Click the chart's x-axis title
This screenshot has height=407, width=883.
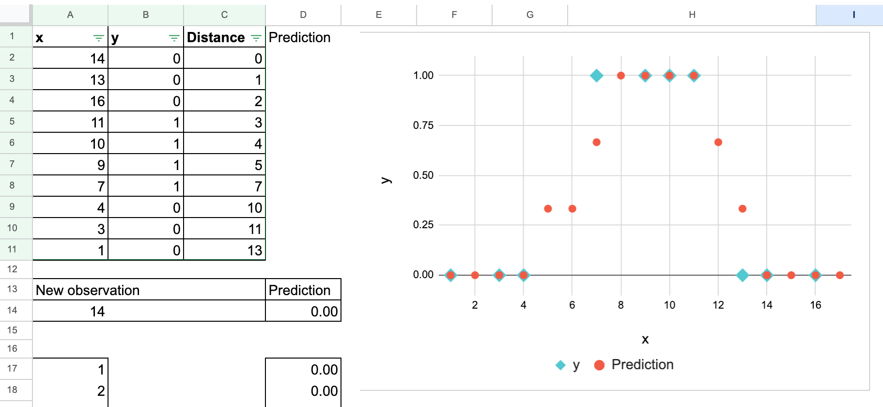[645, 339]
